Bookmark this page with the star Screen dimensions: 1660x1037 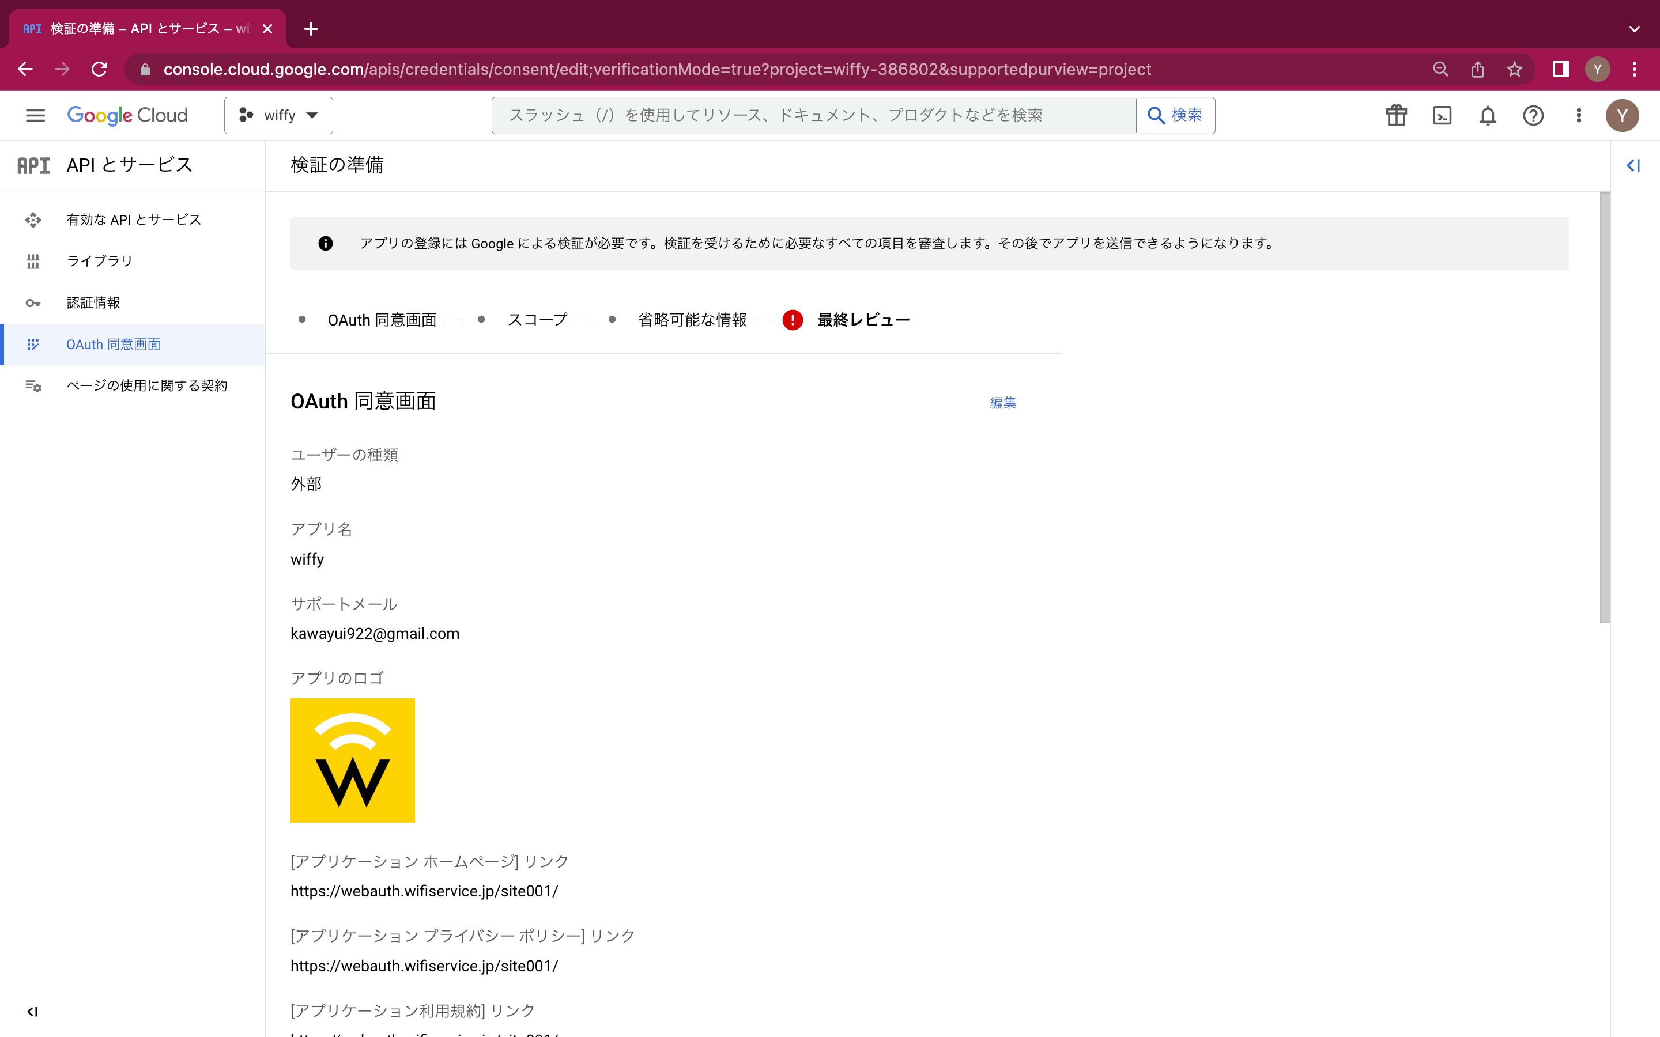(x=1515, y=69)
